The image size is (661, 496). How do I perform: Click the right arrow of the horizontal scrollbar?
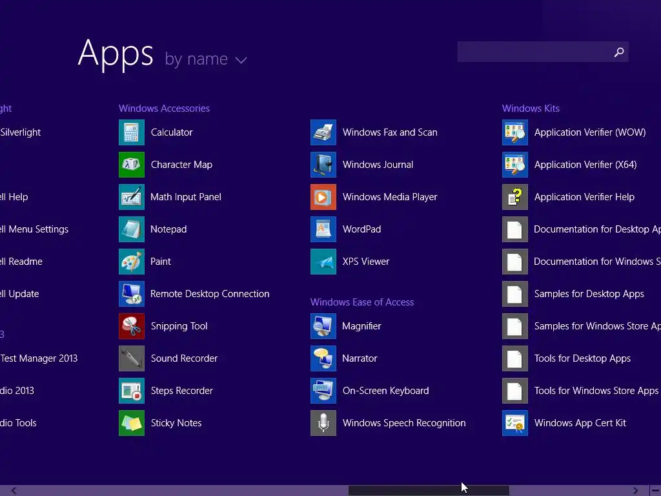tap(636, 491)
